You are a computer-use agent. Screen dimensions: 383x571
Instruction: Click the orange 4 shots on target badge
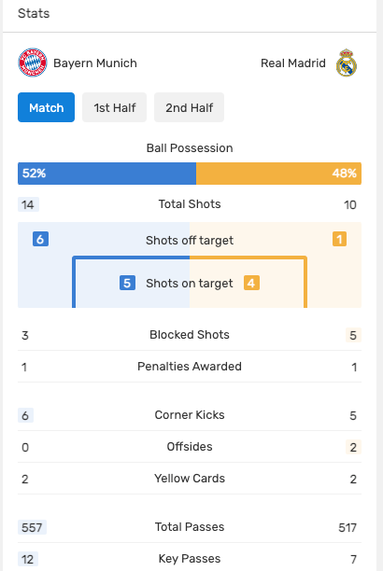pos(251,283)
